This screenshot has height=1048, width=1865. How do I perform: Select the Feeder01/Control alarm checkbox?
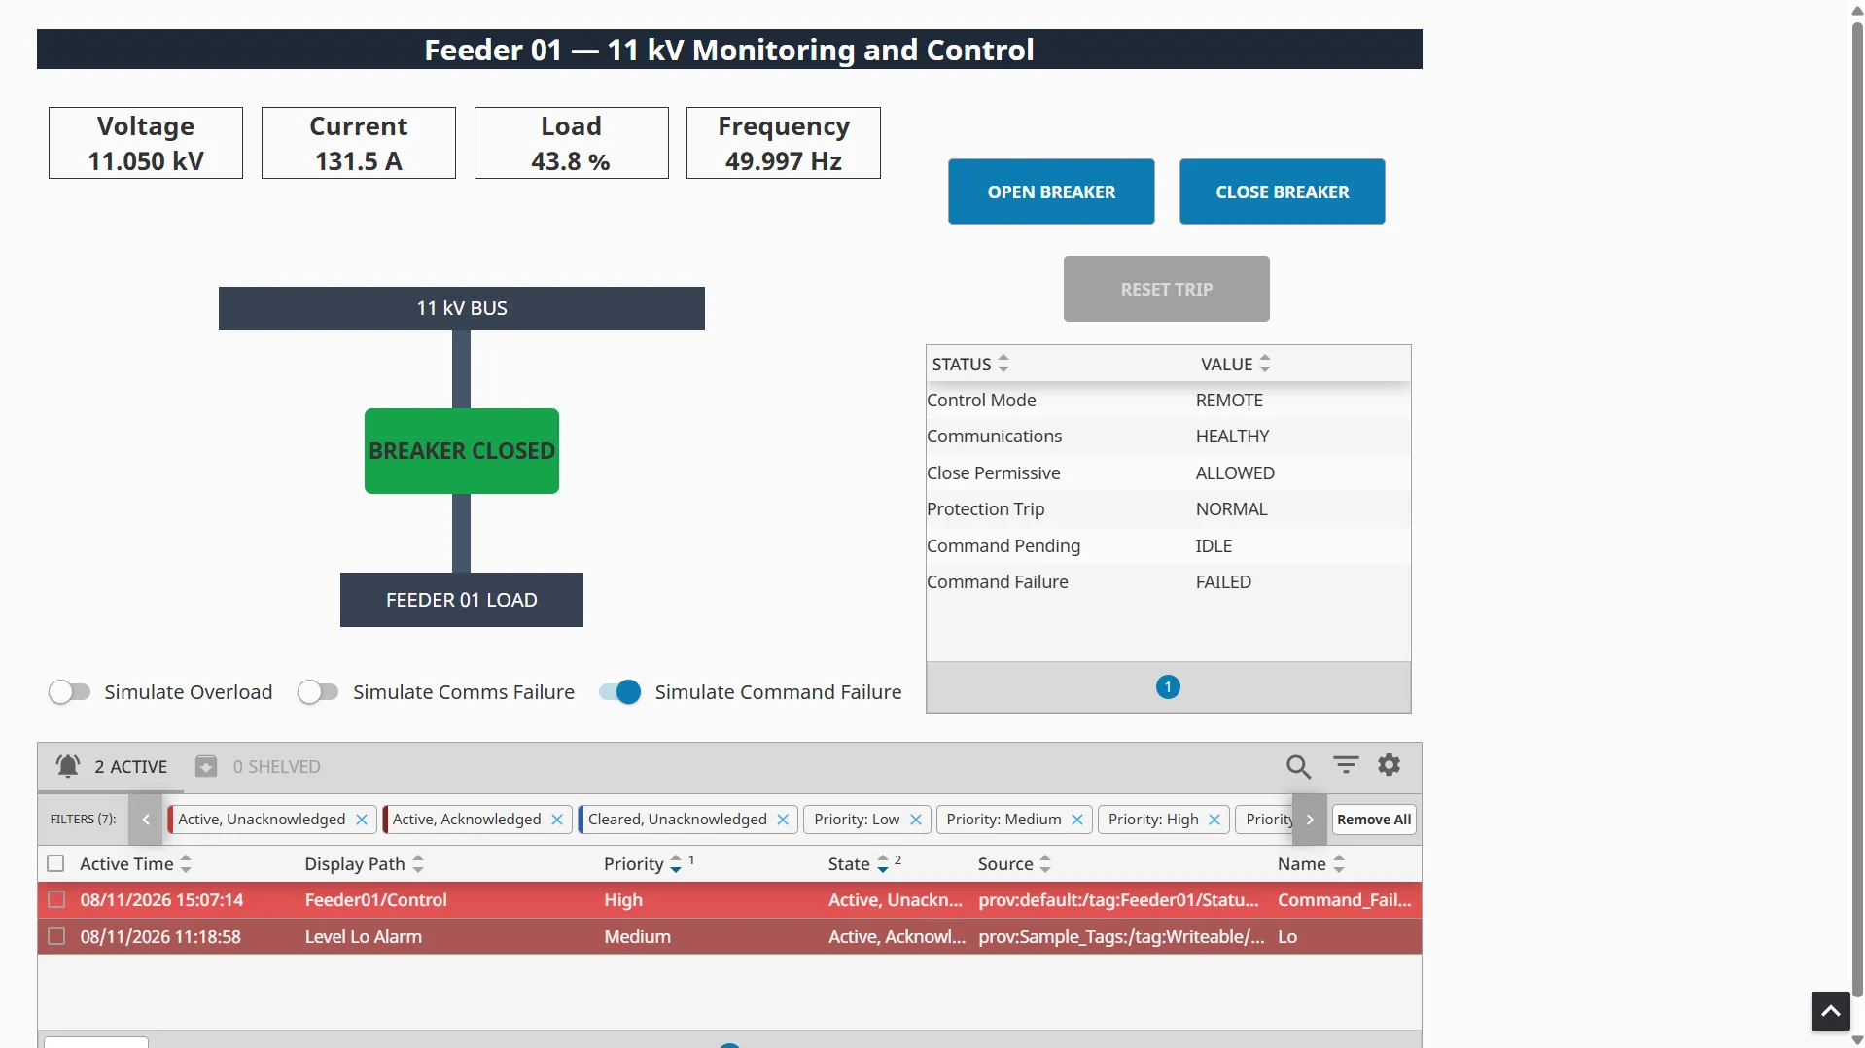point(56,900)
